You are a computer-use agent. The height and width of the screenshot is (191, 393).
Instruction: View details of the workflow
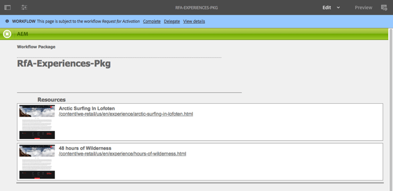click(194, 21)
